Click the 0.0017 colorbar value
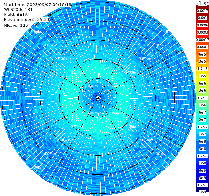The height and width of the screenshot is (196, 209). pos(203,11)
